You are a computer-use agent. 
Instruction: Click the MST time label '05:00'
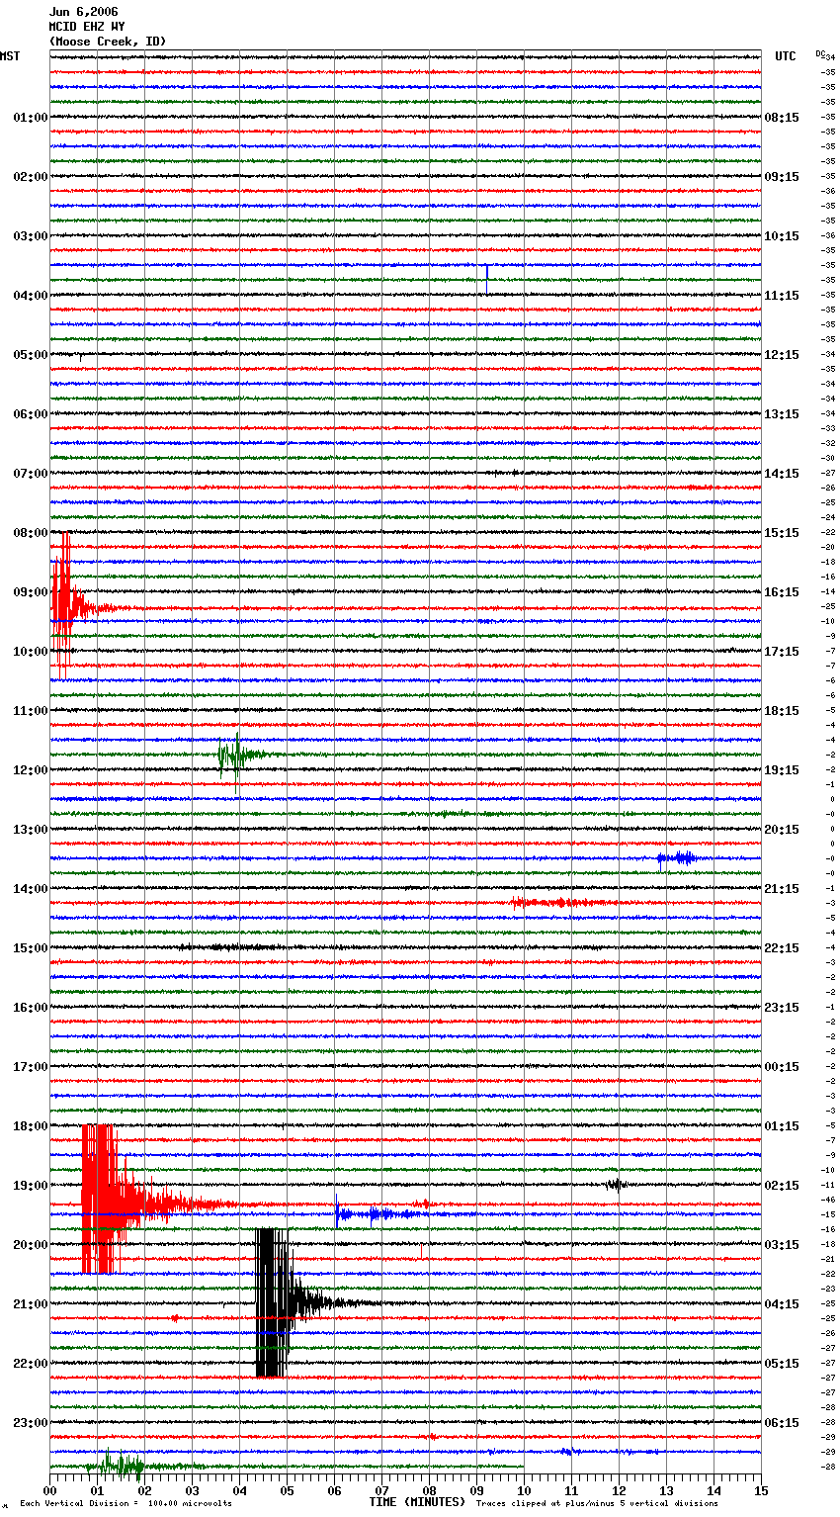click(31, 355)
